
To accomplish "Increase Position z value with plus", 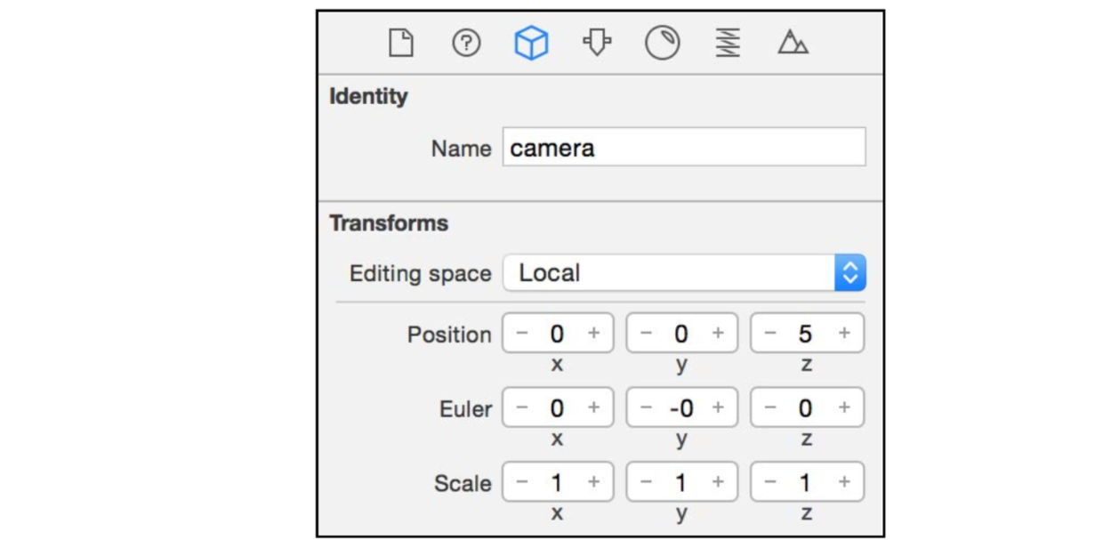I will [843, 334].
